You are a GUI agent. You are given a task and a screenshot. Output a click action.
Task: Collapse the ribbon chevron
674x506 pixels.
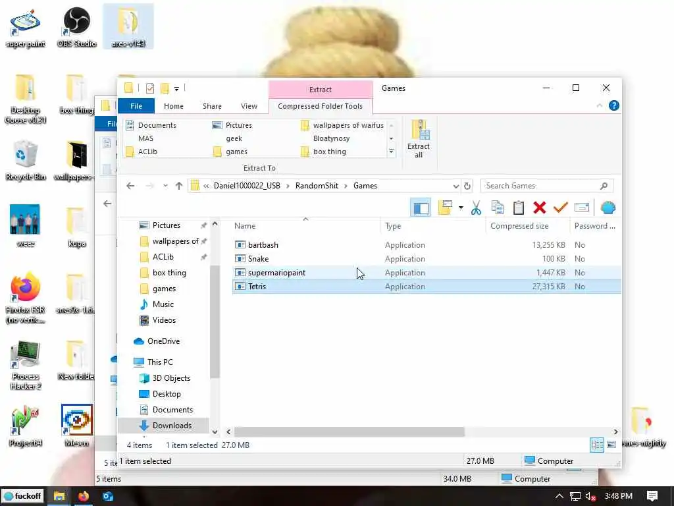click(599, 105)
